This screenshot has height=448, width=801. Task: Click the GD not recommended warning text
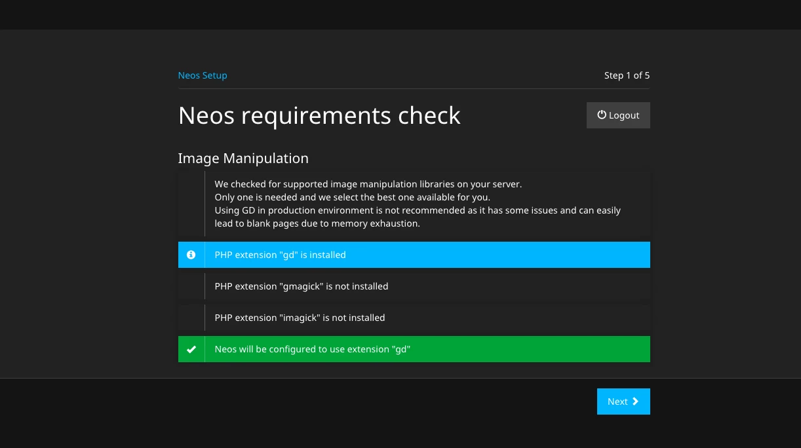coord(418,217)
